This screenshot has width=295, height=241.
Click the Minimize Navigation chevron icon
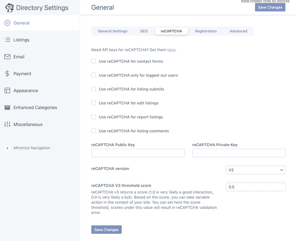click(x=7, y=148)
